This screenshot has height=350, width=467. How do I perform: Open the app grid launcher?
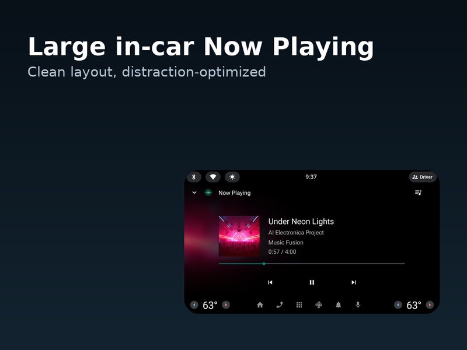coord(299,304)
